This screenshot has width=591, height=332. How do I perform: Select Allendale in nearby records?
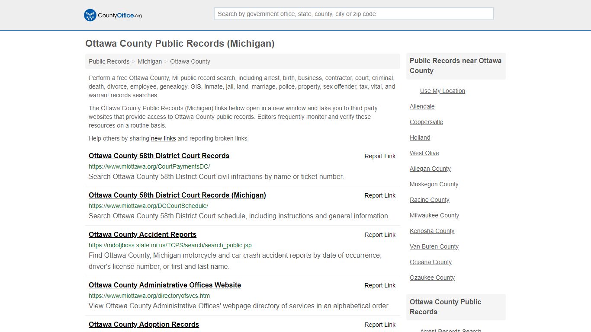tap(422, 106)
